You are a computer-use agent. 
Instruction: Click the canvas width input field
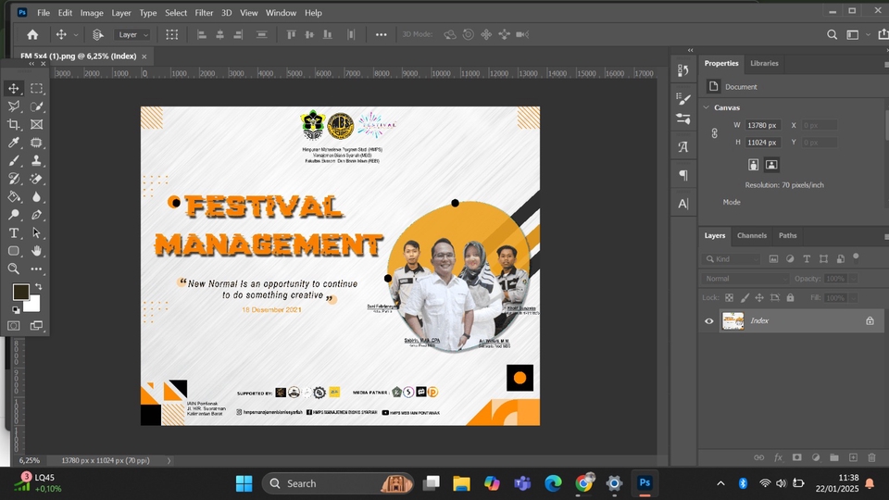point(764,125)
